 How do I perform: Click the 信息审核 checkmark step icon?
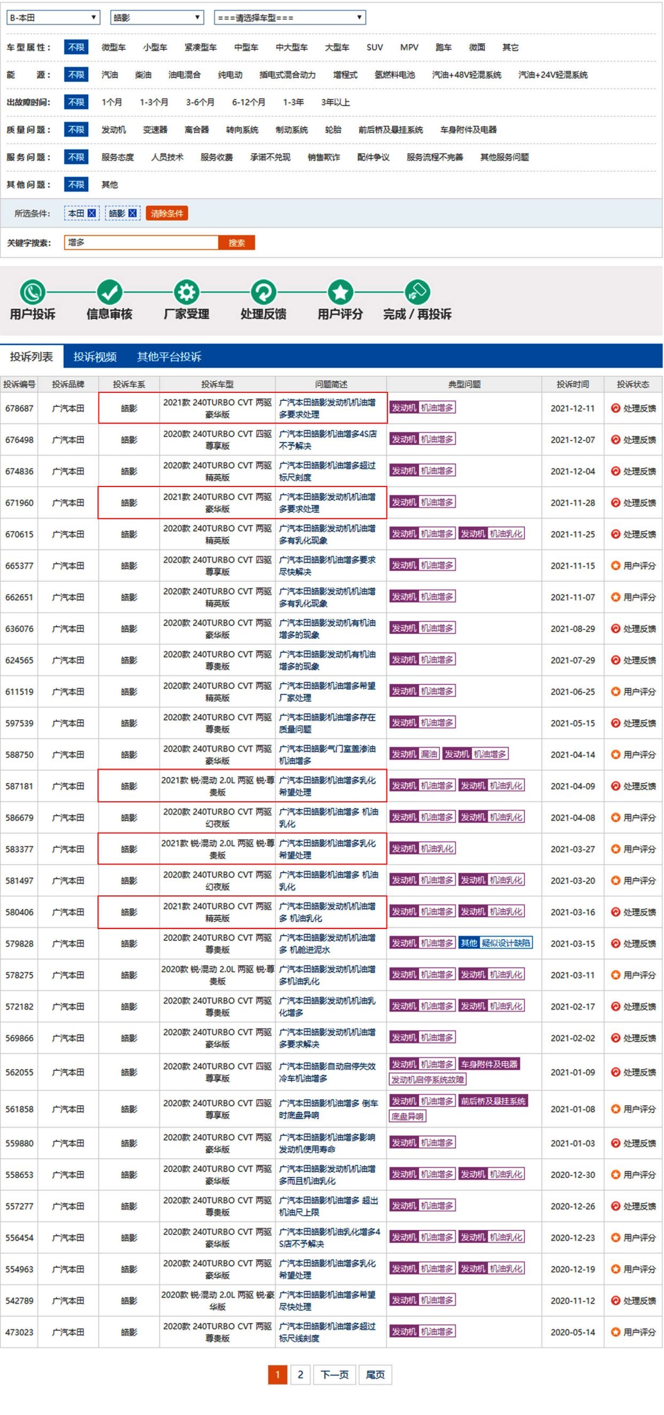coord(109,292)
